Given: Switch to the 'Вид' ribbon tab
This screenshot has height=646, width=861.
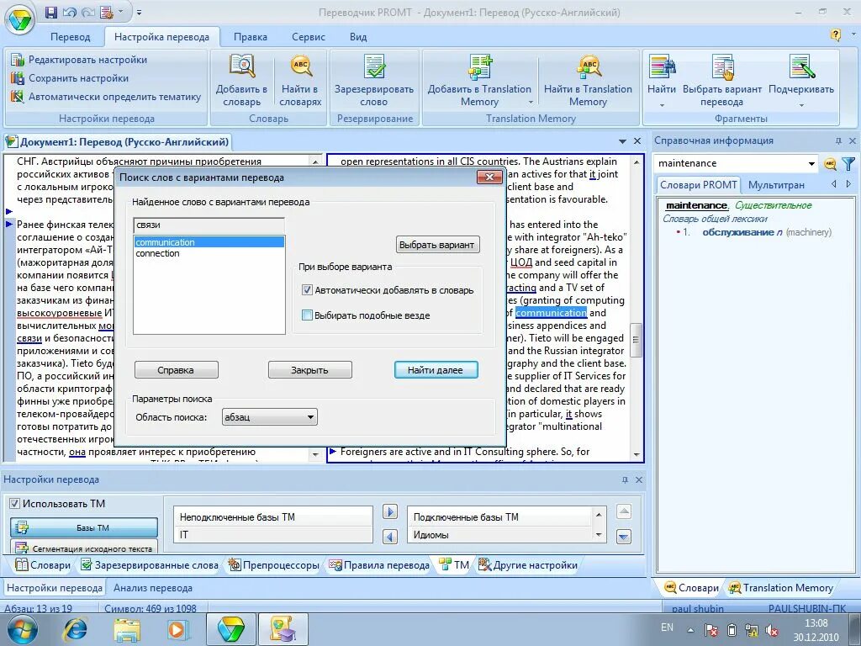Looking at the screenshot, I should coord(358,37).
